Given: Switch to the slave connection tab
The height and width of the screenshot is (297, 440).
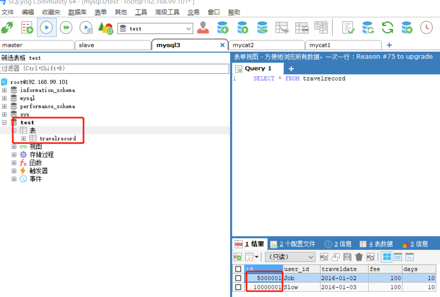Looking at the screenshot, I should coord(113,45).
